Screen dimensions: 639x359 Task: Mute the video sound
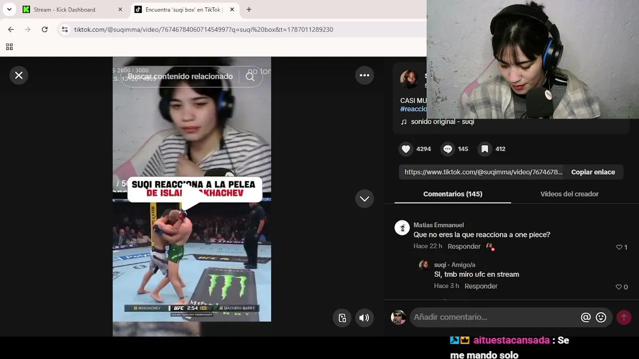pyautogui.click(x=364, y=318)
